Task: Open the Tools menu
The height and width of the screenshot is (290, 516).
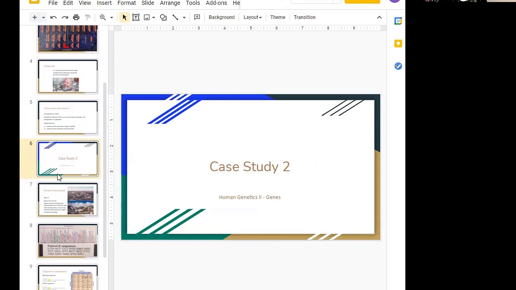Action: pos(193,3)
